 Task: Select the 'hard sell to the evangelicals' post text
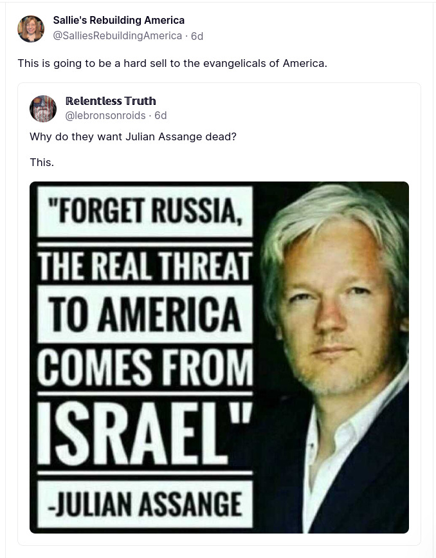[x=172, y=63]
